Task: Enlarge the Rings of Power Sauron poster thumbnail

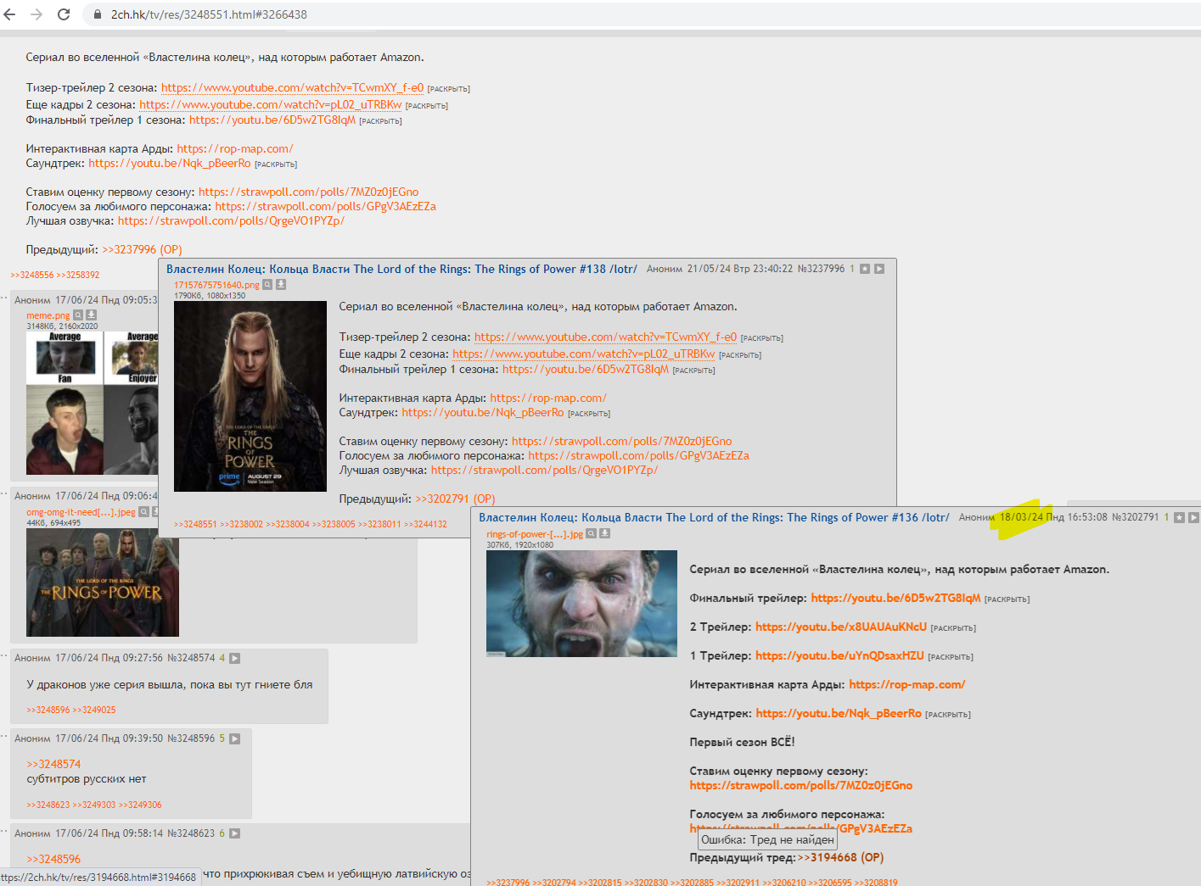Action: click(250, 396)
